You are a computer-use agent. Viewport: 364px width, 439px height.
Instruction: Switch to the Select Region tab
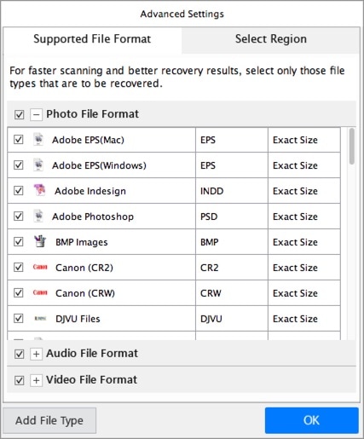pos(271,39)
